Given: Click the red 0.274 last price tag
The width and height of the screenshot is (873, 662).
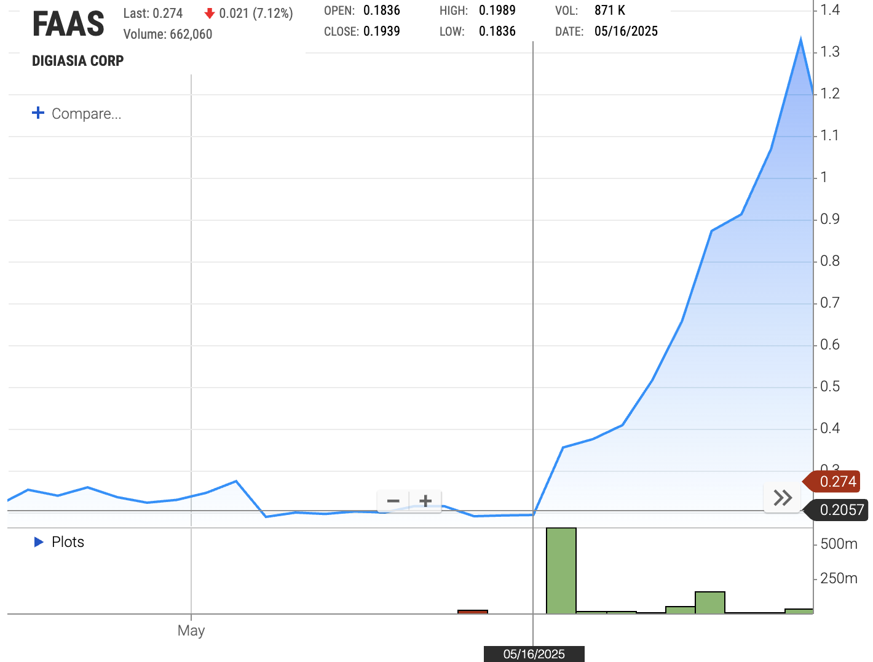Looking at the screenshot, I should tap(833, 482).
